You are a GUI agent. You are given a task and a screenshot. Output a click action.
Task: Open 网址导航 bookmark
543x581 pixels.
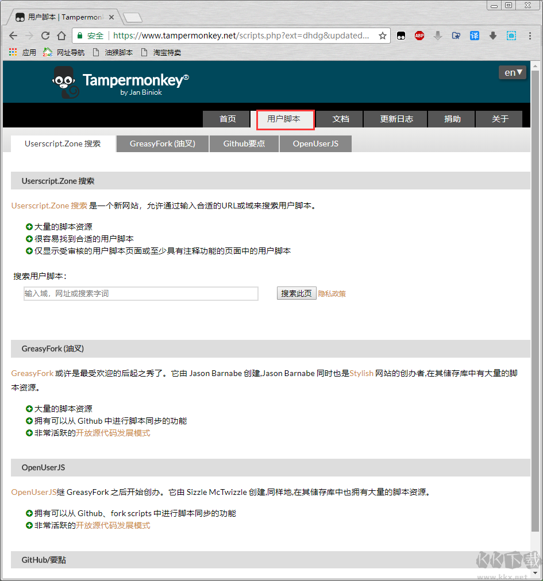click(64, 53)
